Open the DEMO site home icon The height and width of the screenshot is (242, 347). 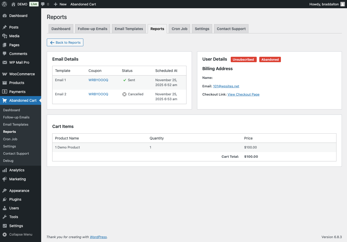tap(13, 4)
